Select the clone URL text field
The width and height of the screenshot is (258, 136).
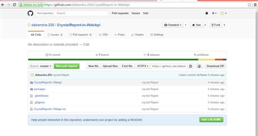click(x=169, y=66)
